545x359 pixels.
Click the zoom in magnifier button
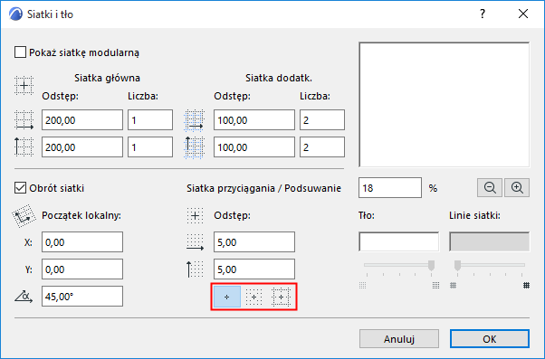[x=517, y=188]
